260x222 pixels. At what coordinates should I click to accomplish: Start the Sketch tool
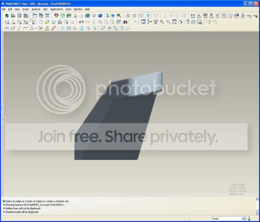[x=7, y=28]
